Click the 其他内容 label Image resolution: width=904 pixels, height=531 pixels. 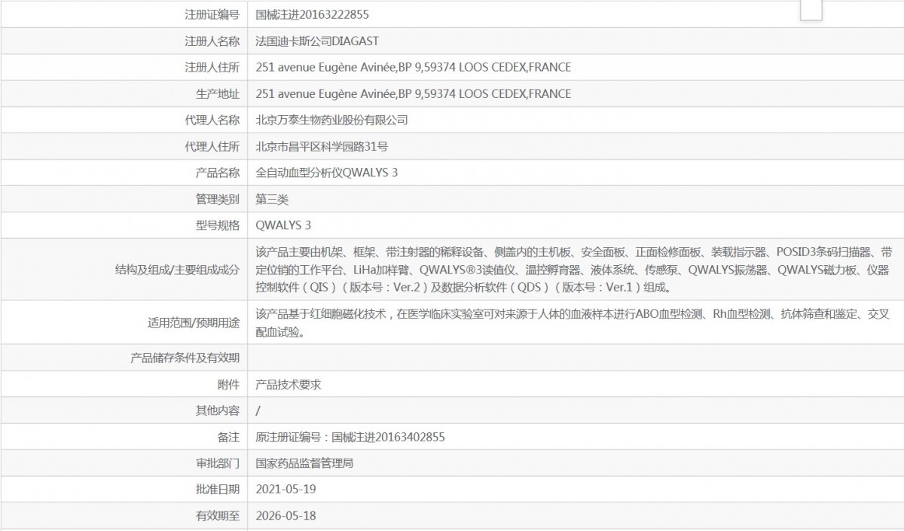tap(218, 410)
